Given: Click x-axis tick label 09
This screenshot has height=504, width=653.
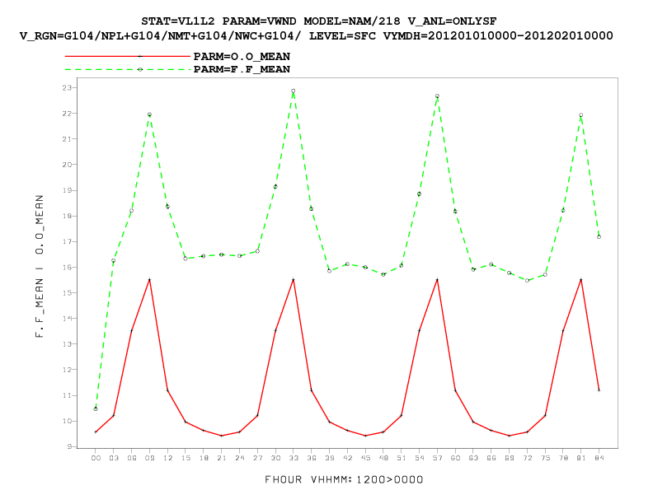Looking at the screenshot, I should click(149, 458).
